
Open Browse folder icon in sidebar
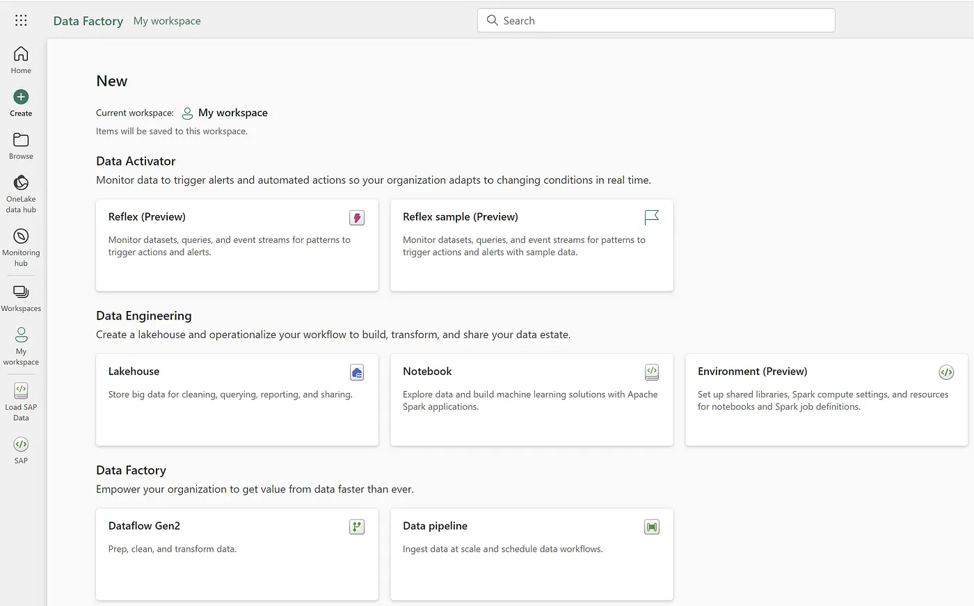(21, 140)
